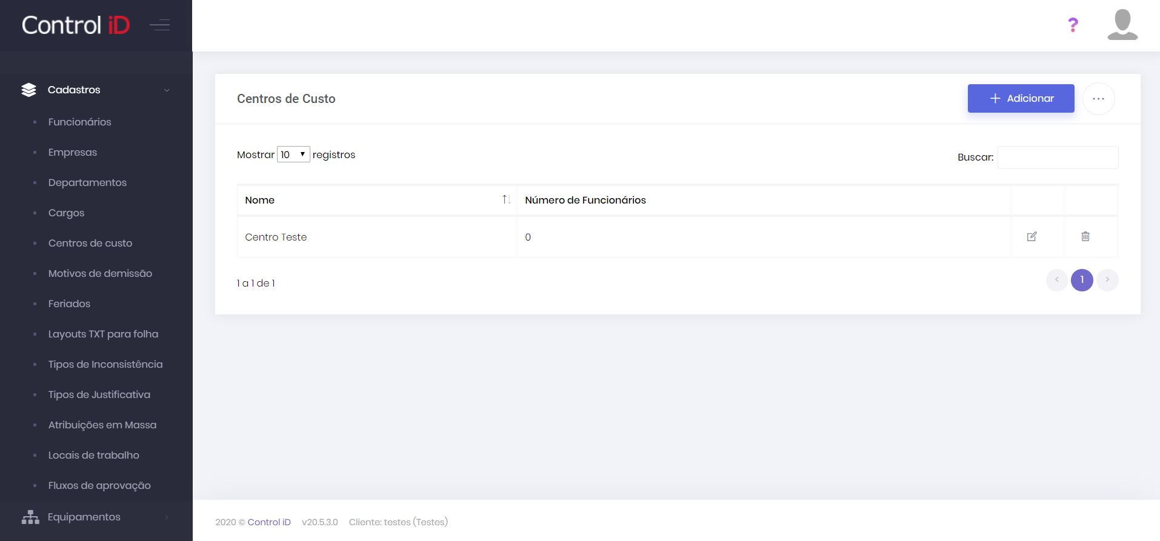Go to Departamentos in the sidebar
1160x541 pixels.
tap(87, 182)
